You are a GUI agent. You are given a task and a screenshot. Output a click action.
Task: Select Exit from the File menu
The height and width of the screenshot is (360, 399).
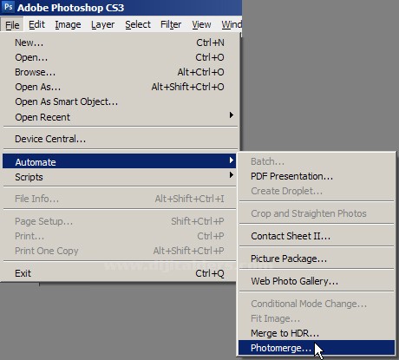pyautogui.click(x=120, y=273)
